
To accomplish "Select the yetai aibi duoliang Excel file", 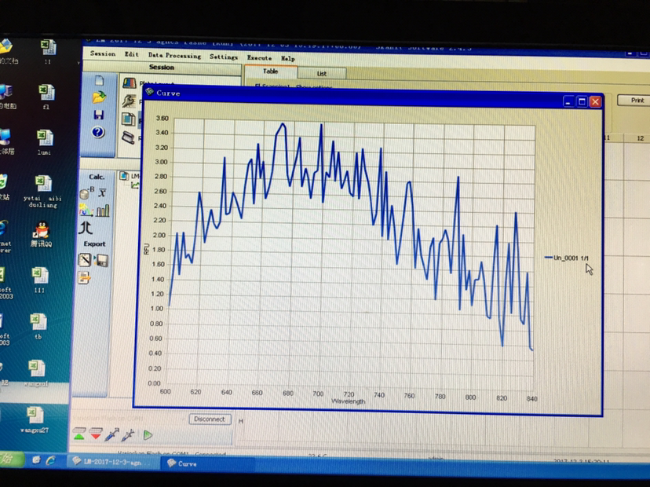I will (42, 191).
